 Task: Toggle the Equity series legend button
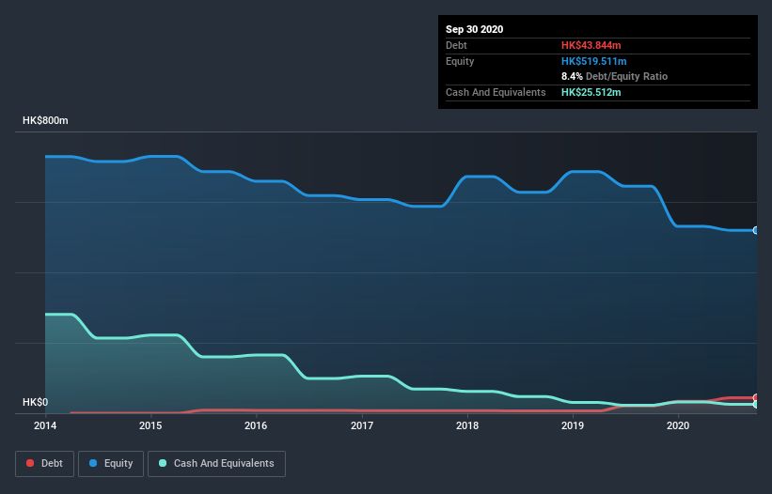[111, 463]
